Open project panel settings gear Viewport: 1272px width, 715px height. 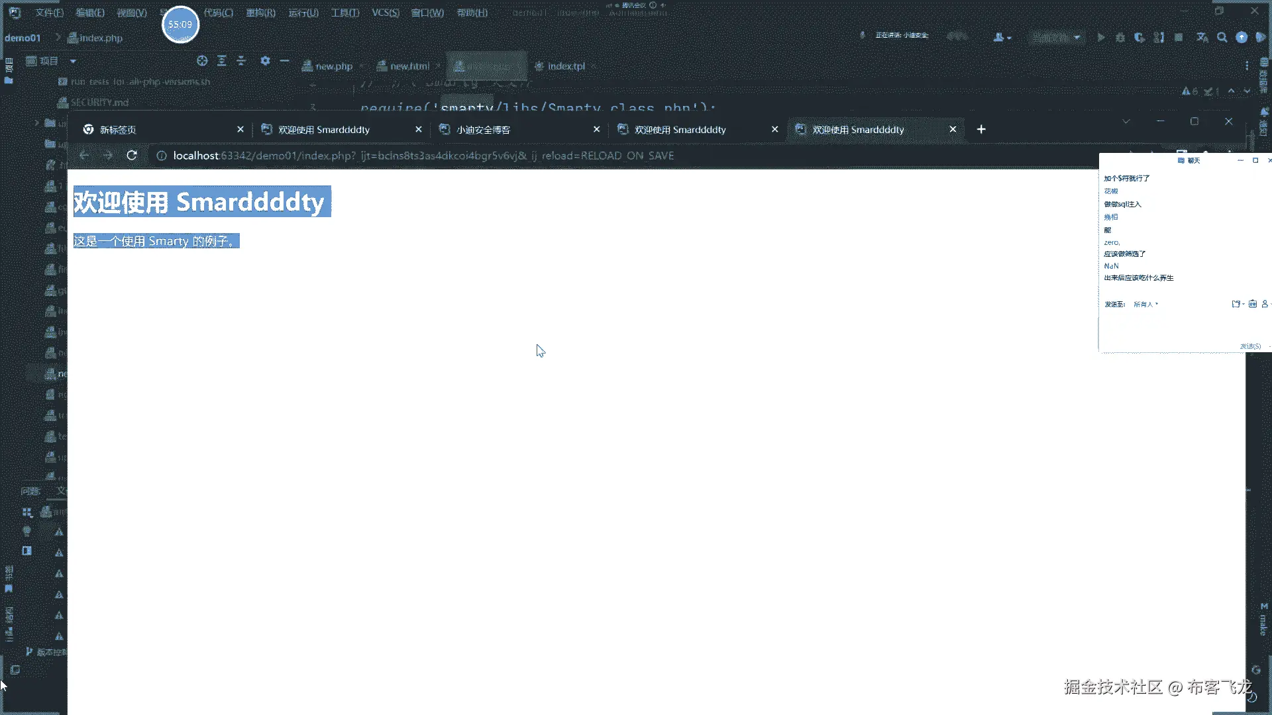265,61
